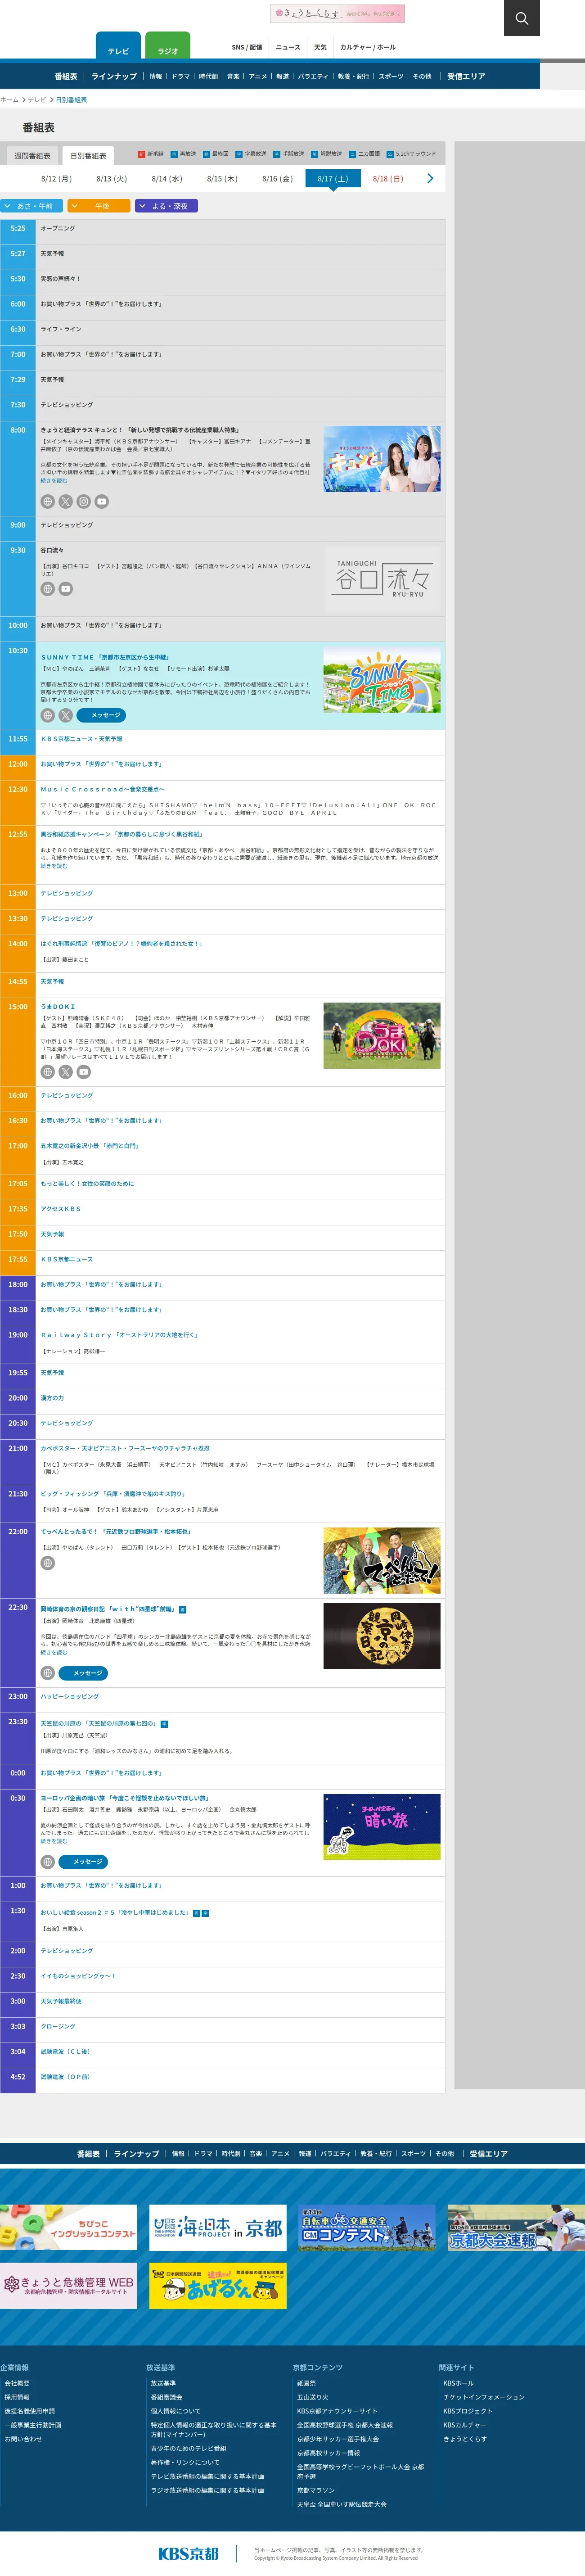Expand 続きを読む for the 22:30 program
This screenshot has height=2576, width=585.
pyautogui.click(x=54, y=1652)
